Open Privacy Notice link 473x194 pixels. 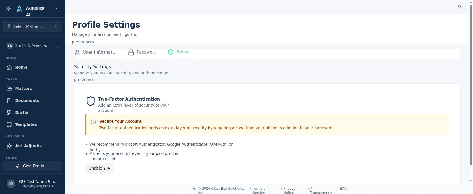click(289, 191)
